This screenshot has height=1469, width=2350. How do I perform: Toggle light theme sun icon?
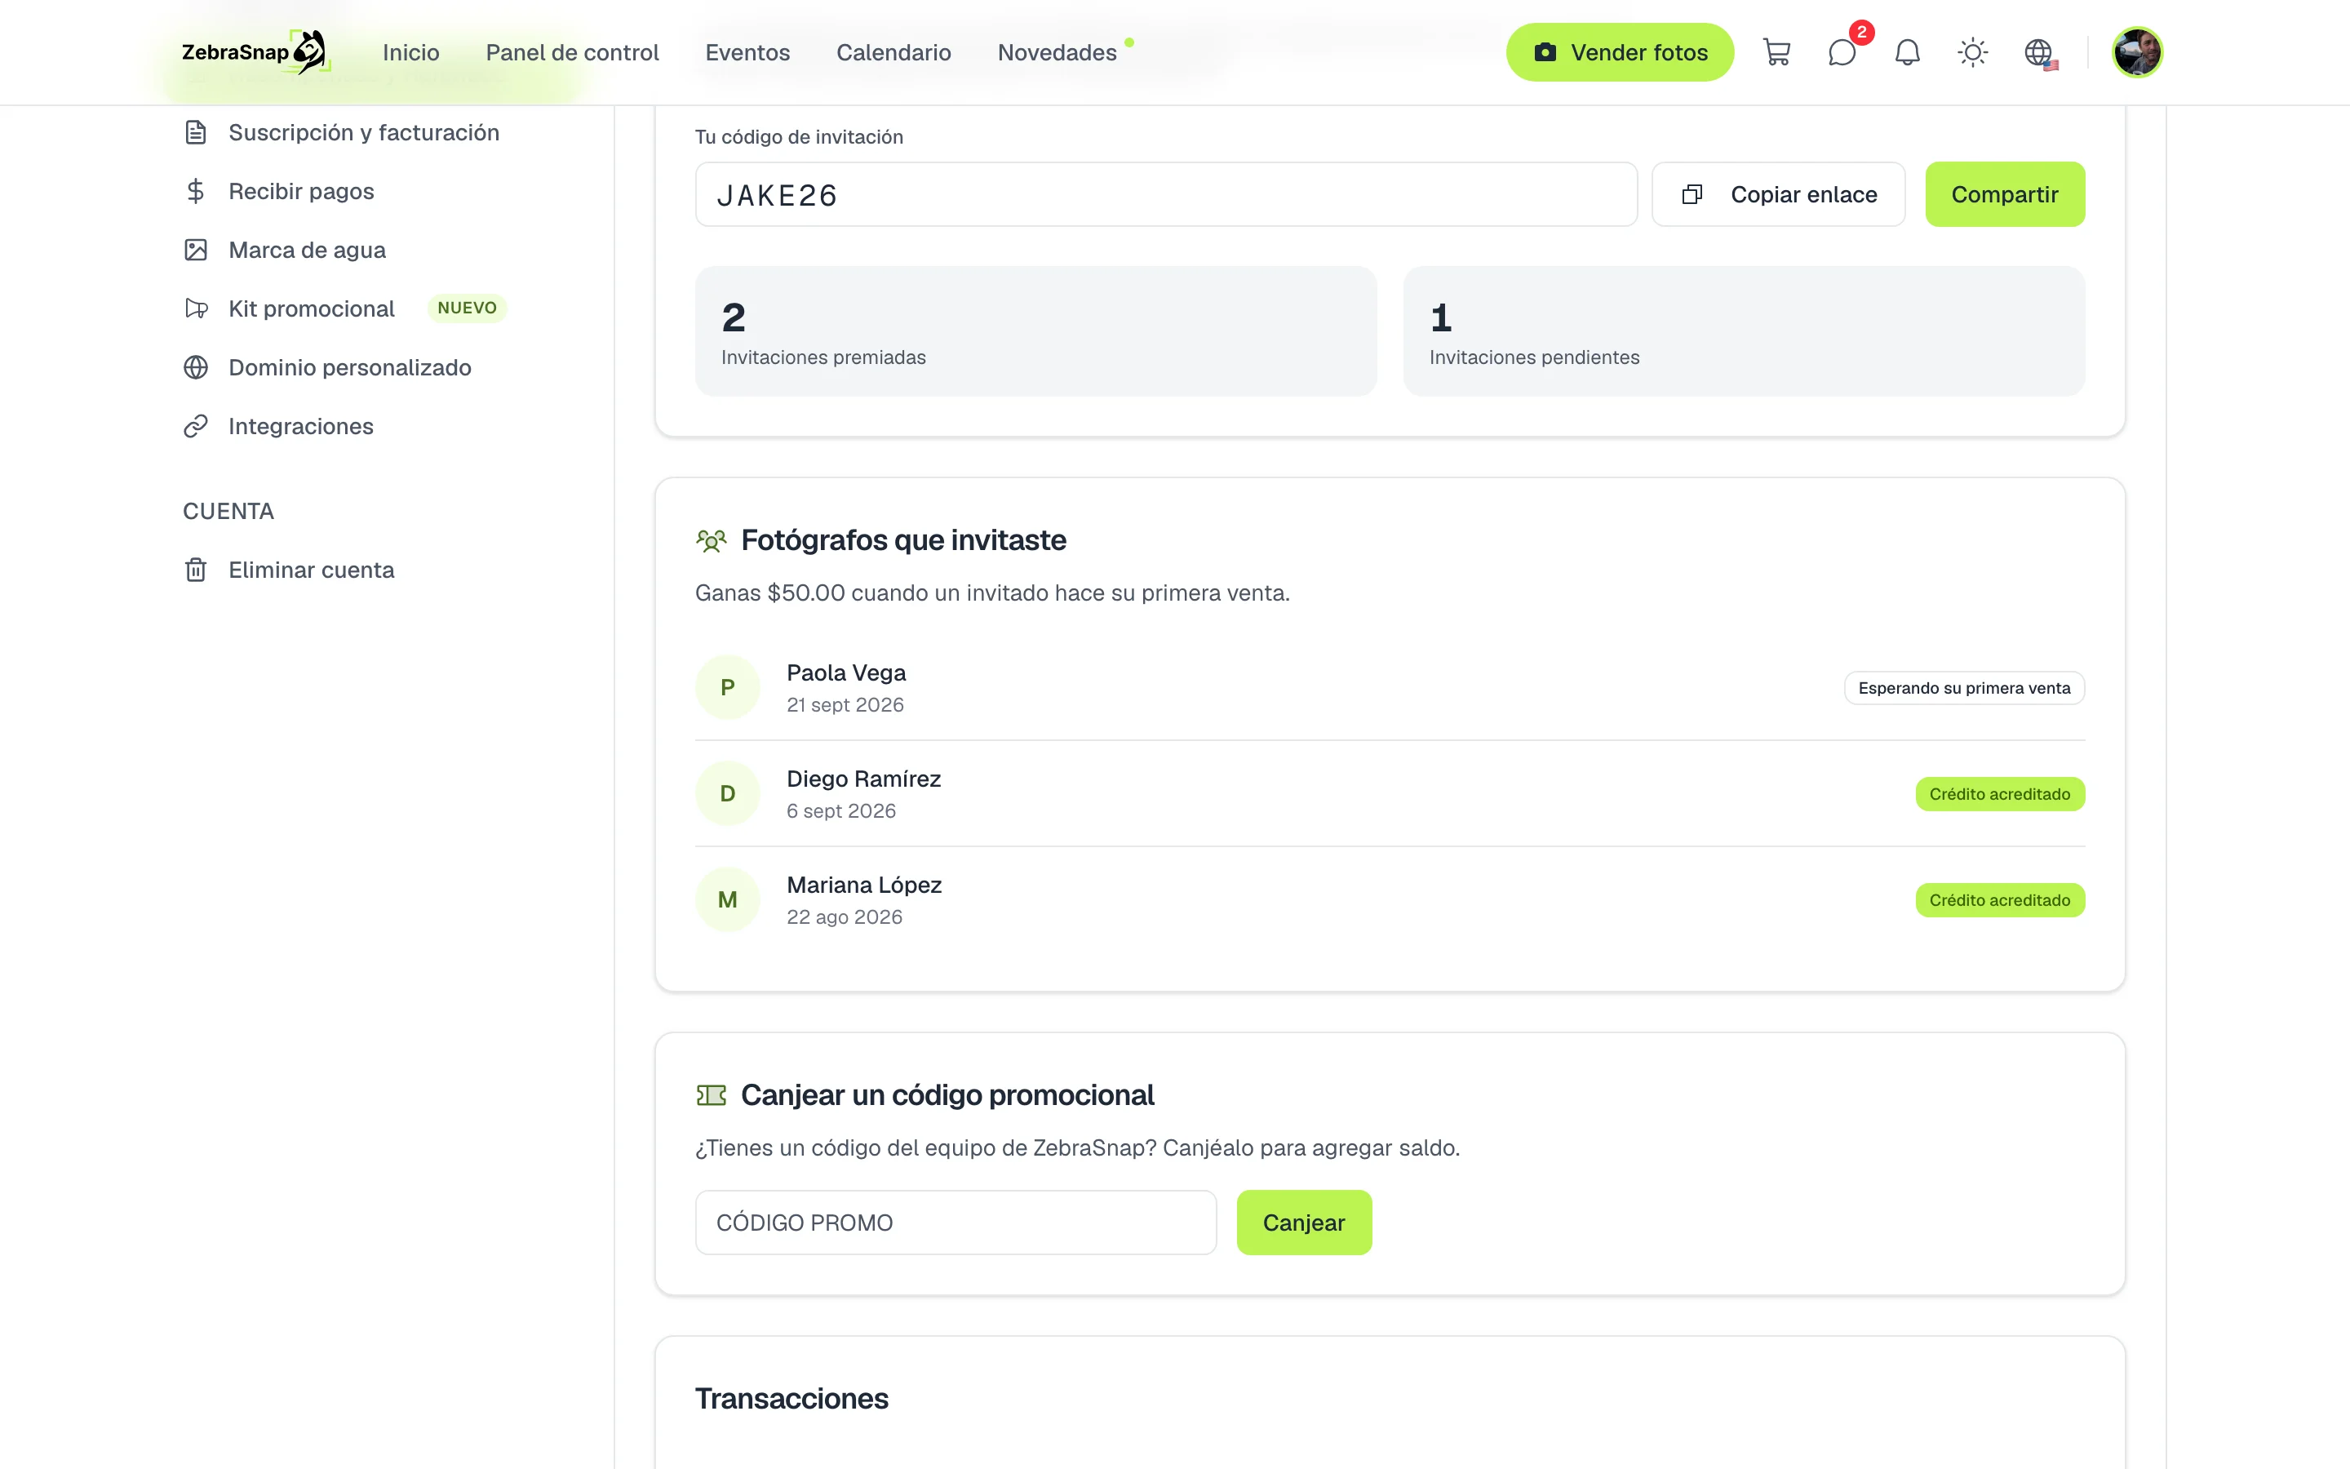pyautogui.click(x=1972, y=52)
